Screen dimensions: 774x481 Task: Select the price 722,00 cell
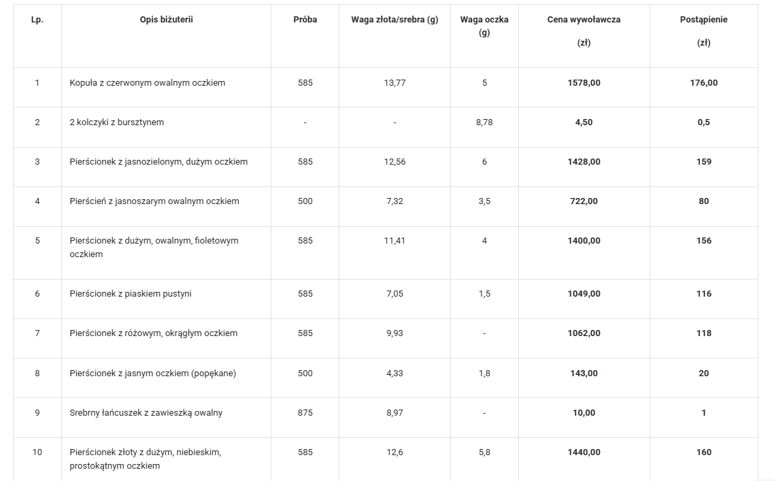[x=584, y=201]
